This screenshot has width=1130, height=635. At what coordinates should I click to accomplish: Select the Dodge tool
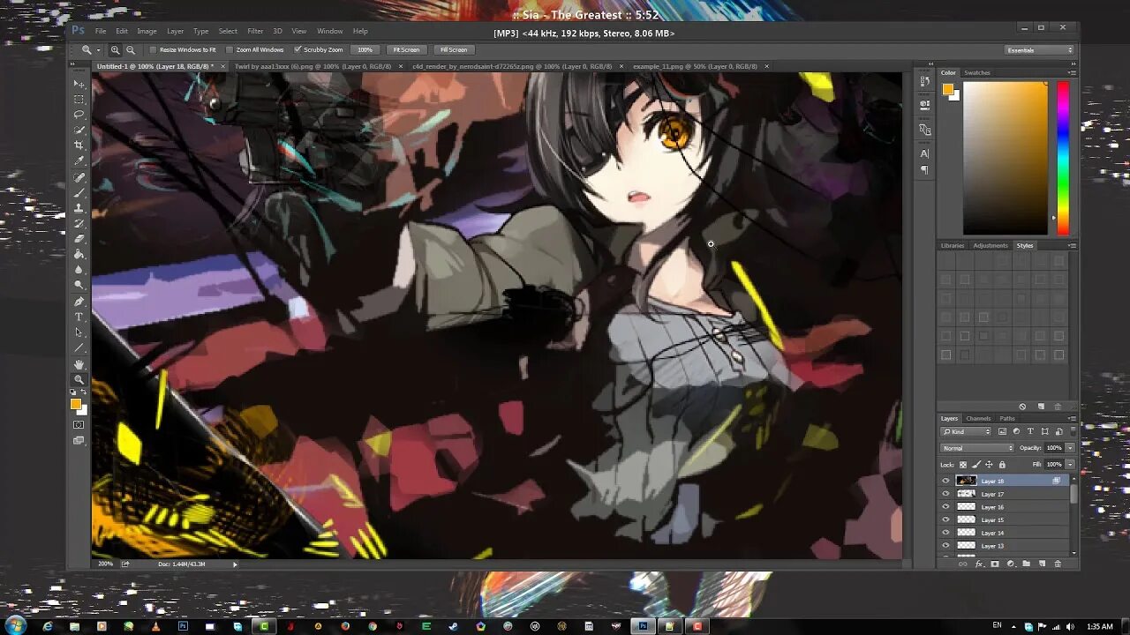pyautogui.click(x=79, y=284)
